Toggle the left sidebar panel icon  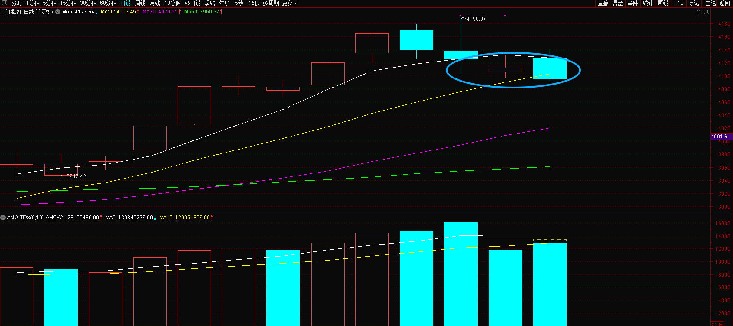(x=4, y=3)
